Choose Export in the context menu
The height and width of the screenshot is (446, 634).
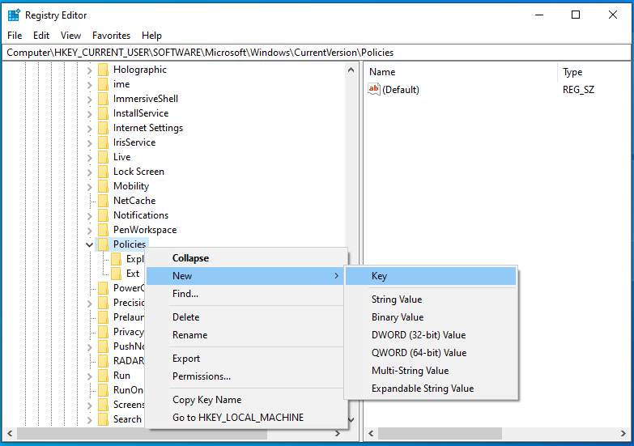247,359
